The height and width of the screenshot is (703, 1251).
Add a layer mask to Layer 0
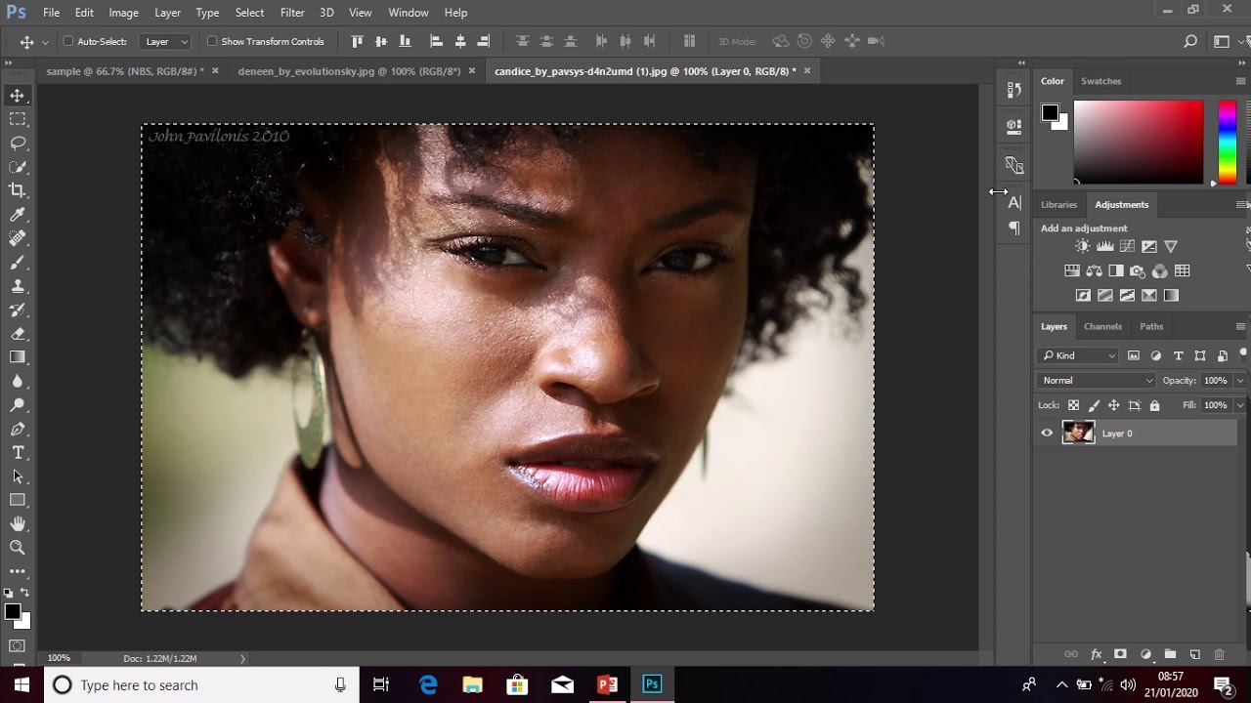(x=1120, y=654)
